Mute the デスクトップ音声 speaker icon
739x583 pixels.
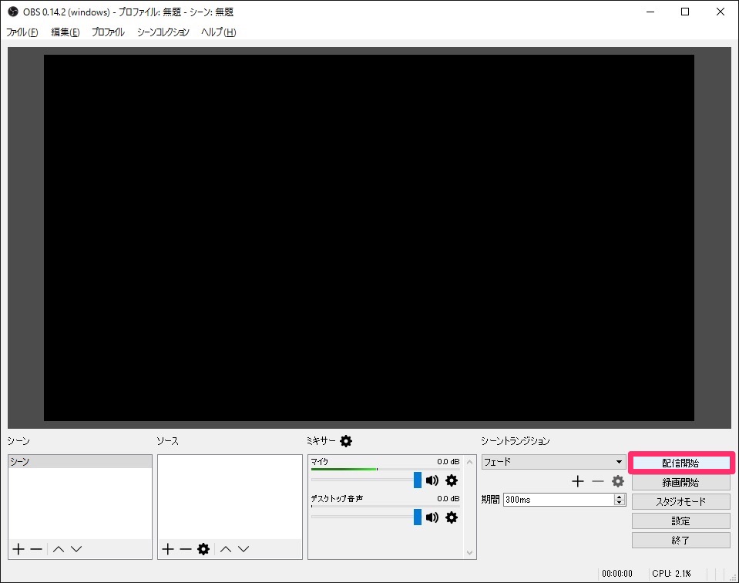click(x=432, y=517)
